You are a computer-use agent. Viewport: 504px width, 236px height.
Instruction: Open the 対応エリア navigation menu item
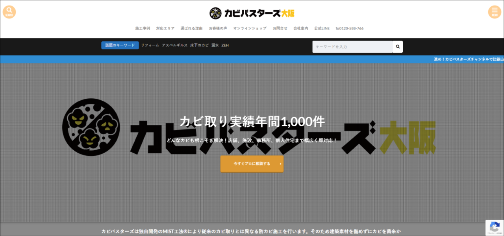point(165,28)
